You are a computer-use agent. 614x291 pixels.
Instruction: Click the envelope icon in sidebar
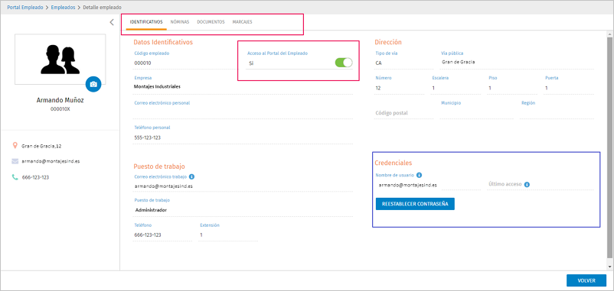[x=15, y=161]
